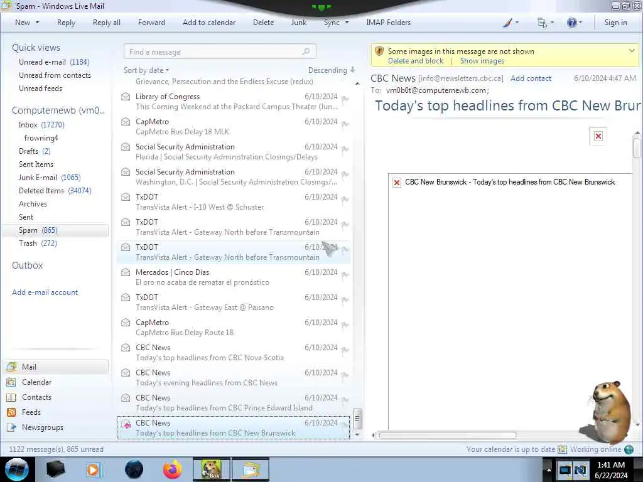Flag the CapMetro Bus Delay 18 MLK message

pyautogui.click(x=345, y=124)
